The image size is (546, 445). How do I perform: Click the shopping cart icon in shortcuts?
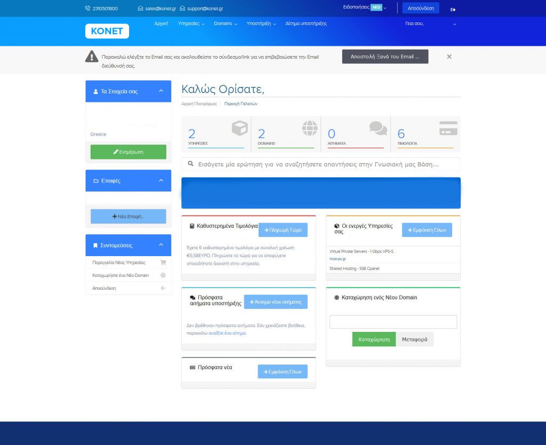[x=163, y=263]
